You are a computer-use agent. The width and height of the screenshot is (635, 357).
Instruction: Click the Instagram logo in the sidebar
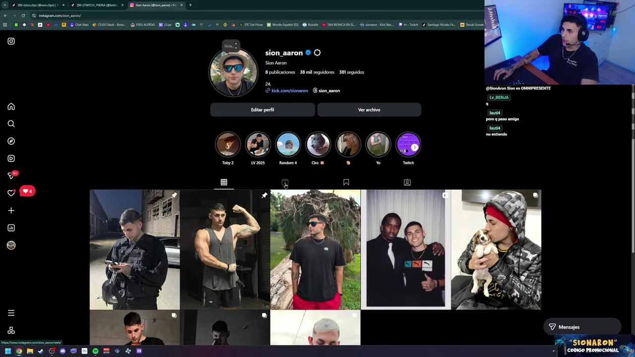tap(11, 41)
